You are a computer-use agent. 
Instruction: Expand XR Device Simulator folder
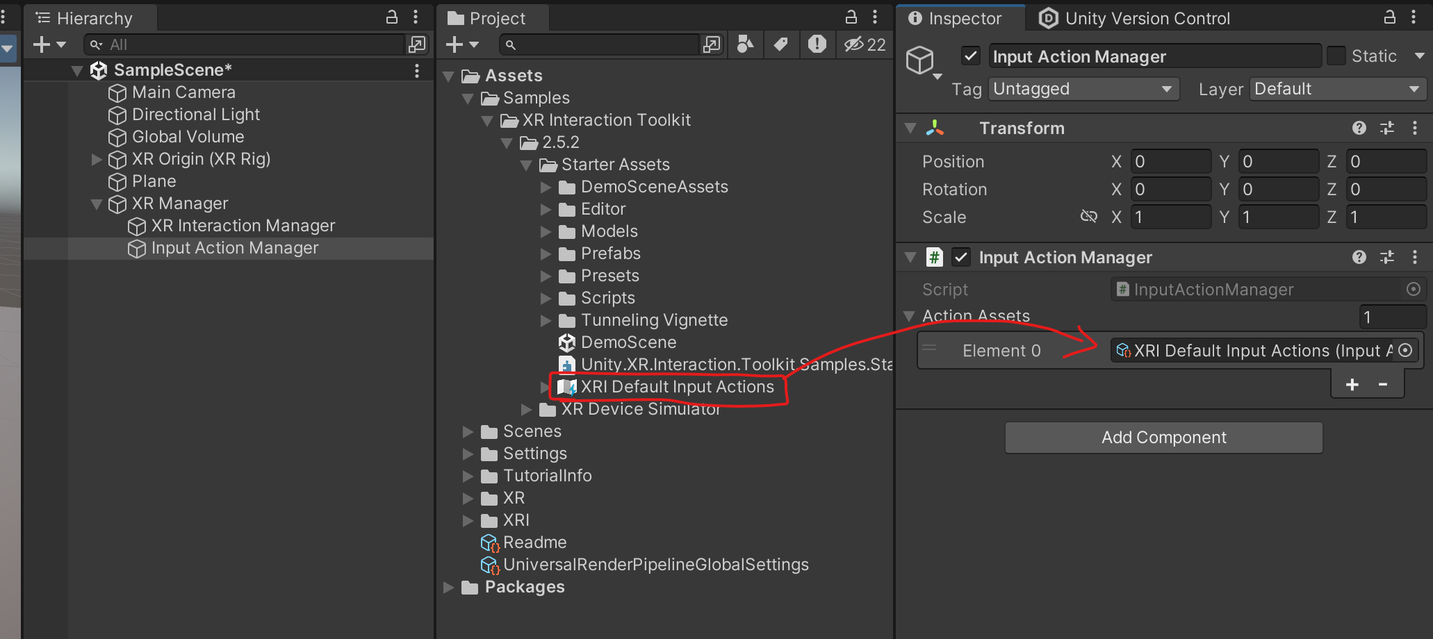pyautogui.click(x=526, y=410)
